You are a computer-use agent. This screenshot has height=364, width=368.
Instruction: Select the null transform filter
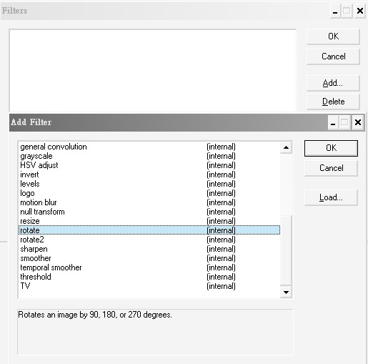pos(149,212)
